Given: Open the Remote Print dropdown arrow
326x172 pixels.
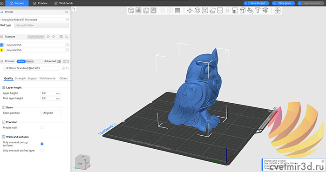Looking at the screenshot, I should click(299, 3).
